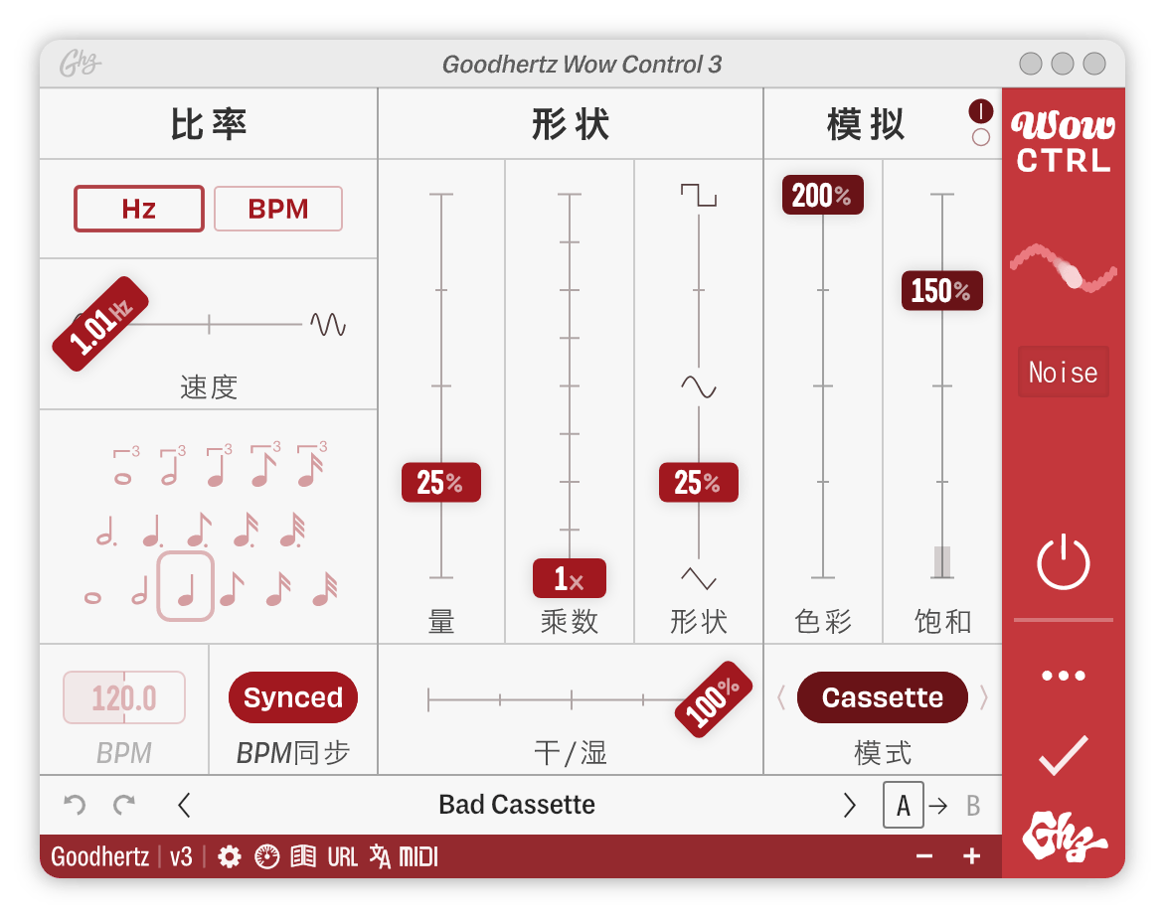The height and width of the screenshot is (918, 1165).
Task: Click the next-preset chevron beside Bad Cassette
Action: click(x=850, y=805)
